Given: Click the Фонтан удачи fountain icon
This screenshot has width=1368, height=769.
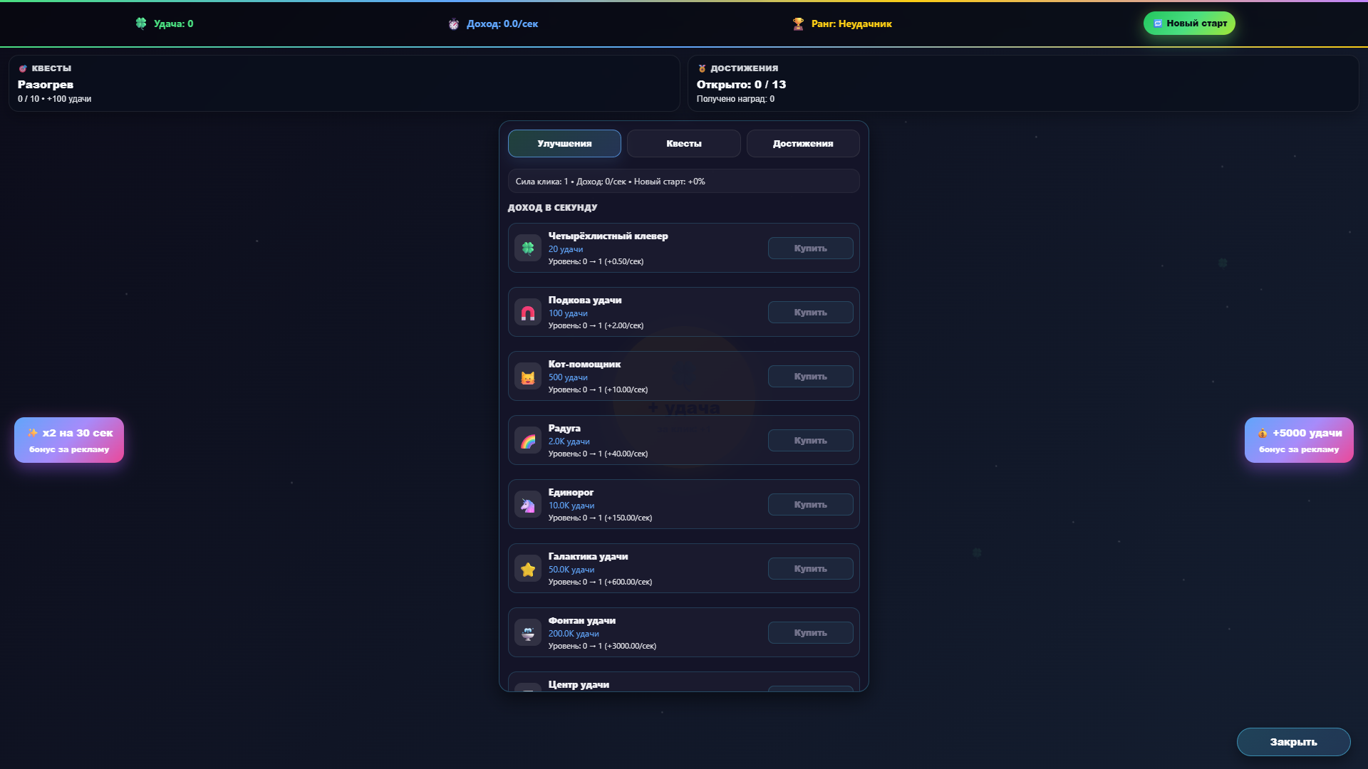Looking at the screenshot, I should pos(528,632).
